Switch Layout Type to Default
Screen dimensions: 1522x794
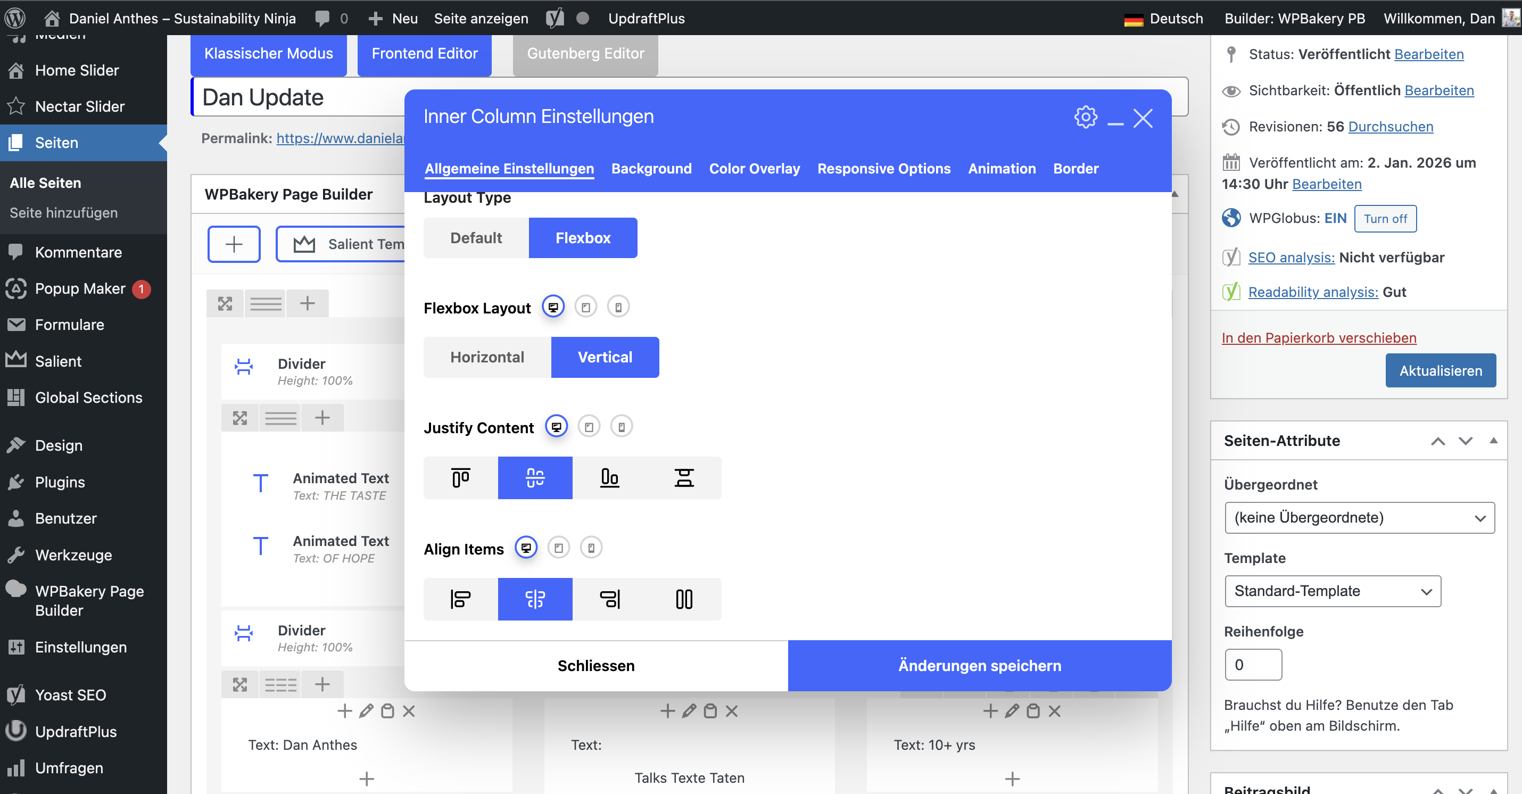476,238
